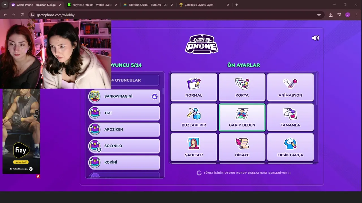Click the APOZİKEN player avatar

[95, 129]
